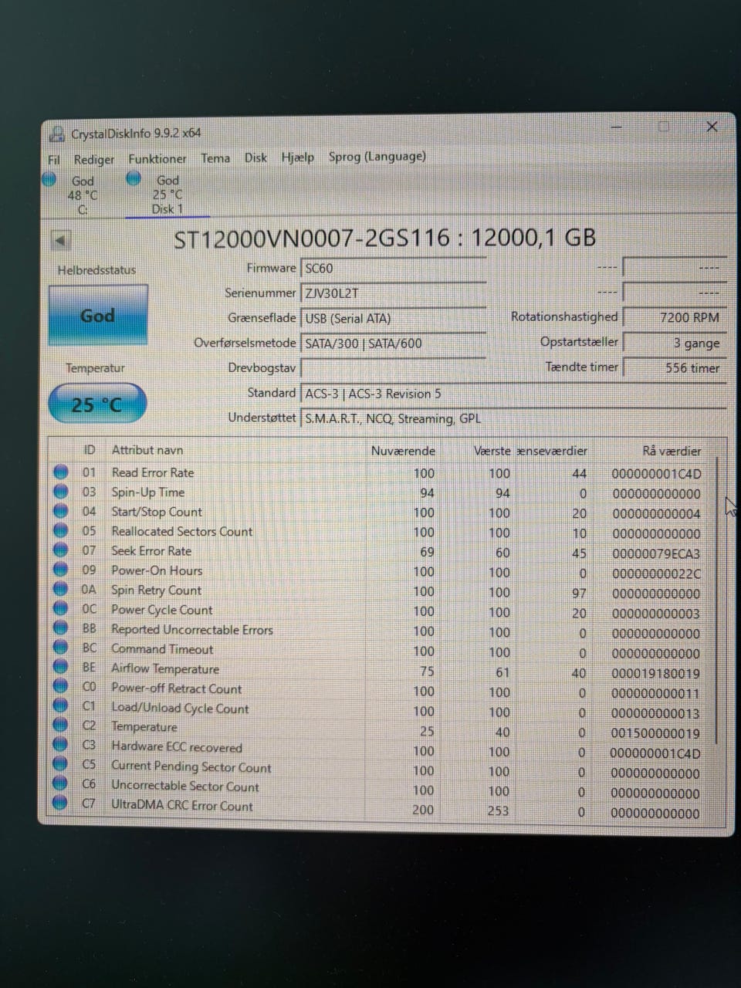Click status dot for Hardware ECC recovered
Viewport: 741px width, 988px height.
click(60, 745)
